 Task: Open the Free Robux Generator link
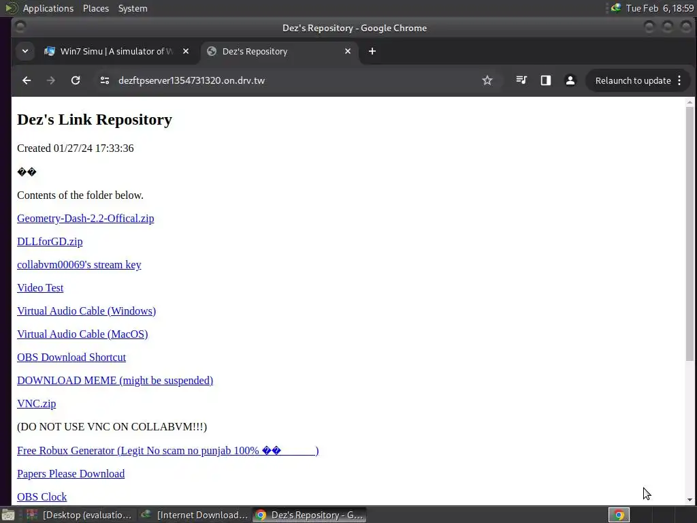167,451
